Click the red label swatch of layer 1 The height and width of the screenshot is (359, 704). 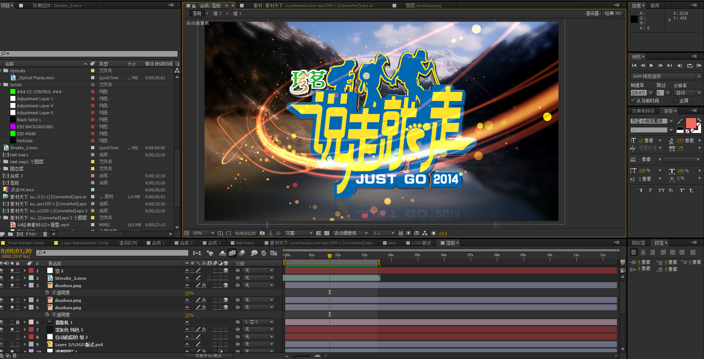pos(31,270)
